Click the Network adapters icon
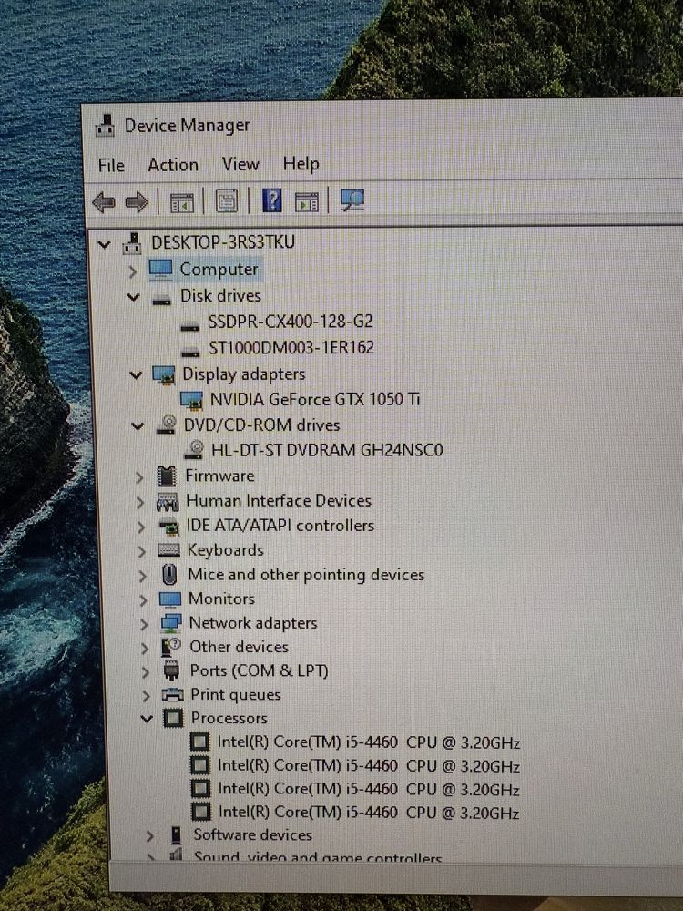The image size is (683, 911). click(x=171, y=623)
